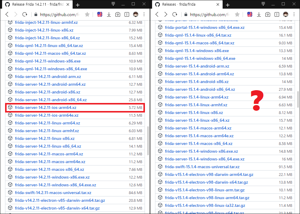Download frida-server-15.1.4-android-arm64.xz
The height and width of the screenshot is (214, 300).
coord(199,74)
